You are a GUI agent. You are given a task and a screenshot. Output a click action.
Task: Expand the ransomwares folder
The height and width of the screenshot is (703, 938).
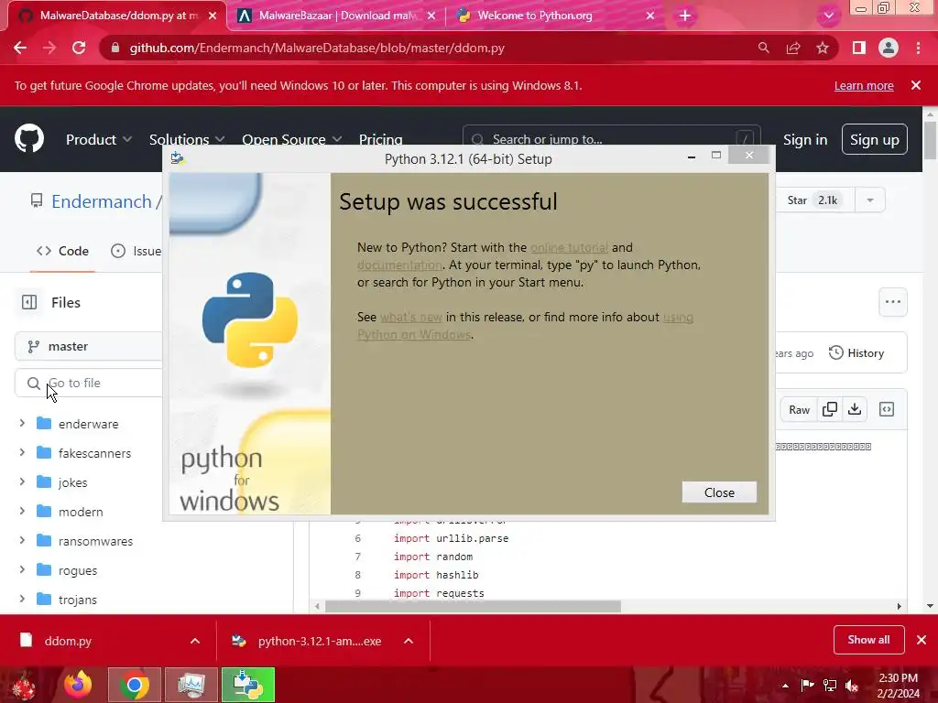[22, 540]
